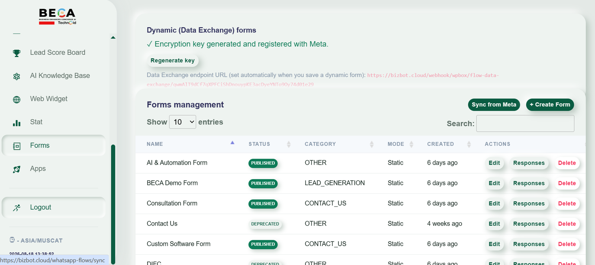Delete the BECA Demo Form
Screen dimensions: 595x265
[567, 183]
